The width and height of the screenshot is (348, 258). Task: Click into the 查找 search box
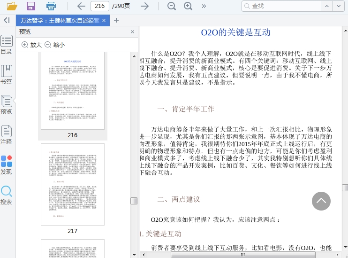(281, 6)
